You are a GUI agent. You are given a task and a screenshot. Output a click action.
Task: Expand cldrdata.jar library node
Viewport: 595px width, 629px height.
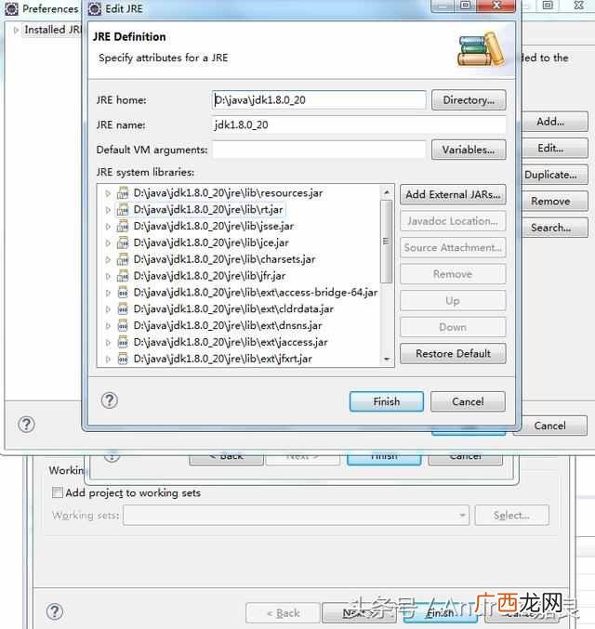(x=108, y=309)
